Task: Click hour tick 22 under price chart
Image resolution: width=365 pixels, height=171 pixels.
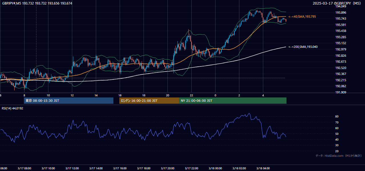Action: 191,95
